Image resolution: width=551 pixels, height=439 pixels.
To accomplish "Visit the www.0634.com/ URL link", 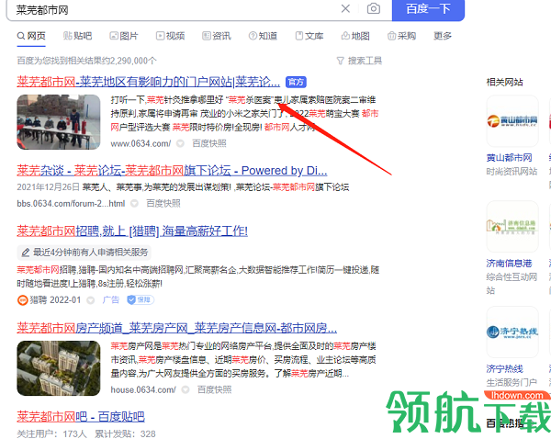I will (141, 143).
